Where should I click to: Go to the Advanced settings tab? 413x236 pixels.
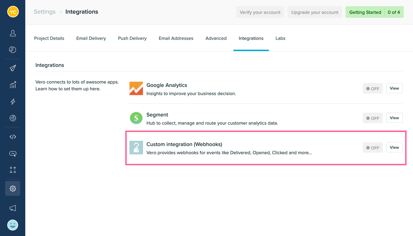pos(216,38)
